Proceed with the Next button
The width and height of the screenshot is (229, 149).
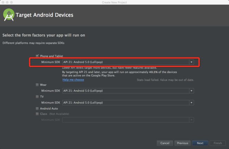(200, 143)
